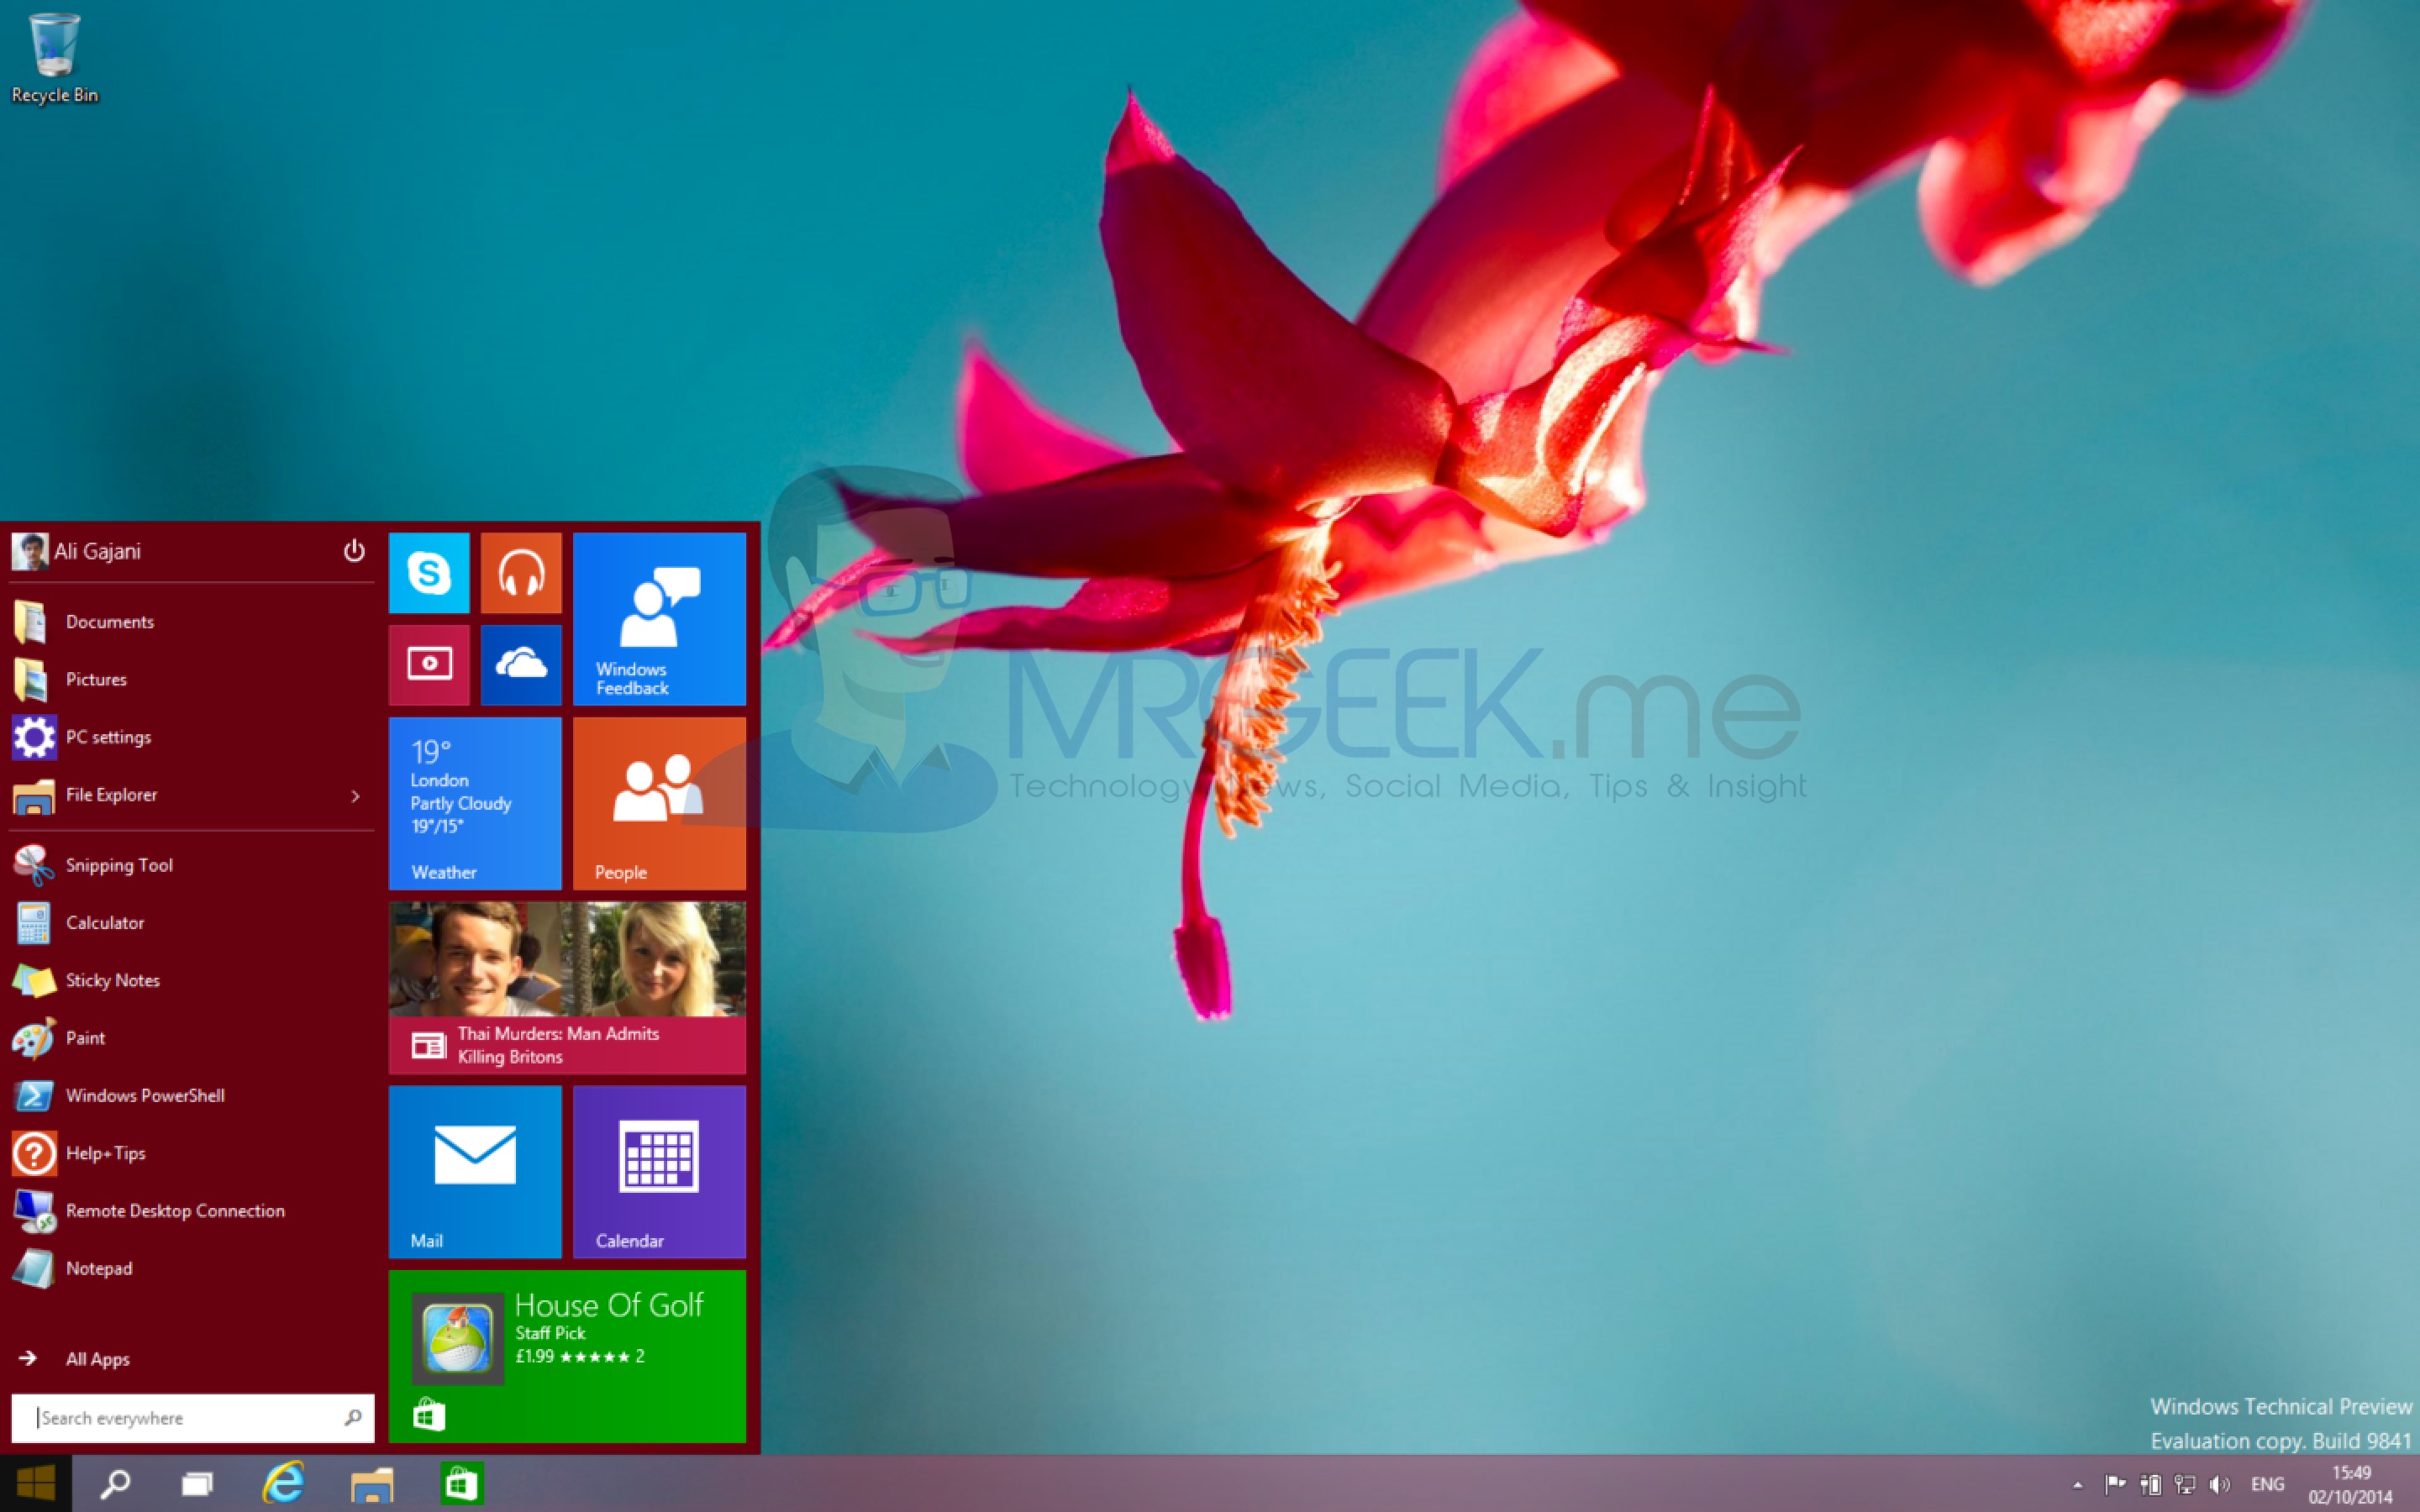The image size is (2420, 1512).
Task: Click the taskbar Search magnifier icon
Action: [x=115, y=1484]
